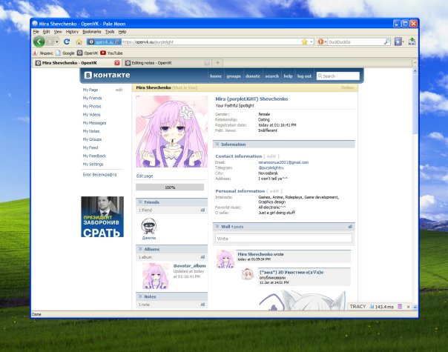Open donate in site header
The height and width of the screenshot is (352, 448).
point(253,76)
